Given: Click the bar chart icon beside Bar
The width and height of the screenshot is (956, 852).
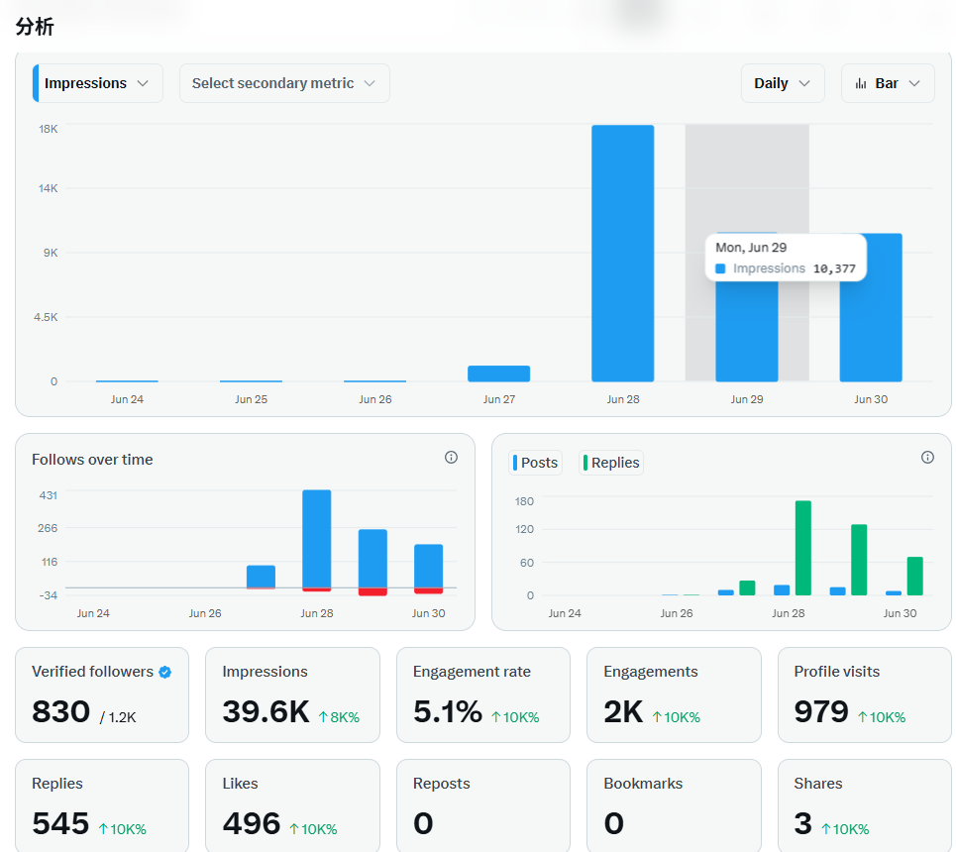Looking at the screenshot, I should 860,83.
